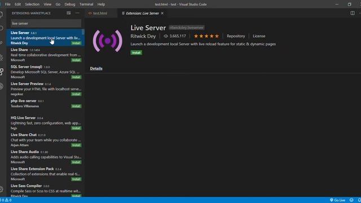Click the Live Server page description text
This screenshot has width=361, height=203.
(203, 44)
